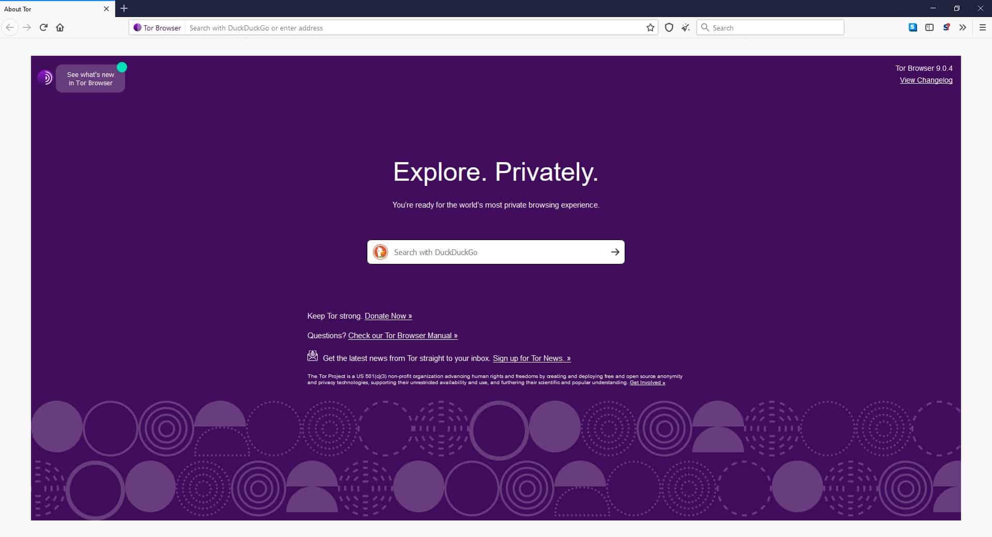Open Check our Tor Browser Manual link
The image size is (992, 537).
tap(402, 336)
